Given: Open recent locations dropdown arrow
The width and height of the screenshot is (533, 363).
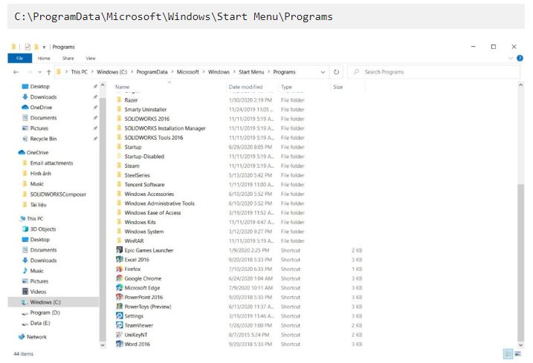Looking at the screenshot, I should [x=40, y=72].
